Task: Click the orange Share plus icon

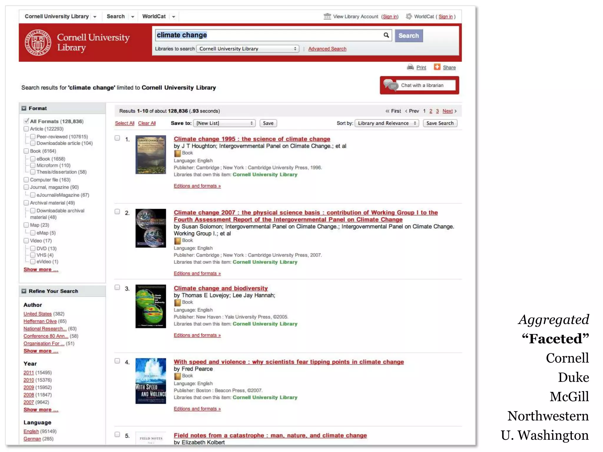Action: (437, 67)
